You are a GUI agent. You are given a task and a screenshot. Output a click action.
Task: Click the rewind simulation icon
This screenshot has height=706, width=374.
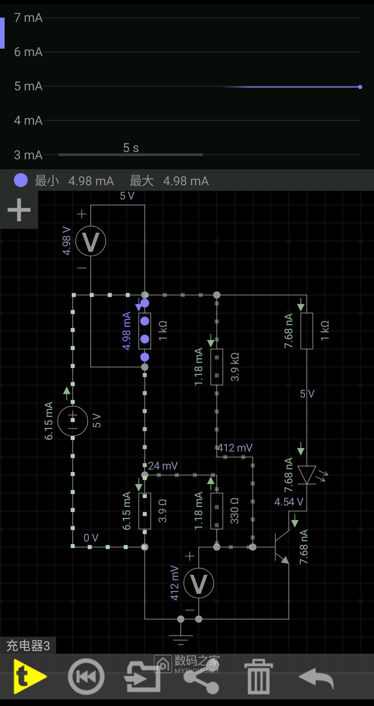click(86, 677)
